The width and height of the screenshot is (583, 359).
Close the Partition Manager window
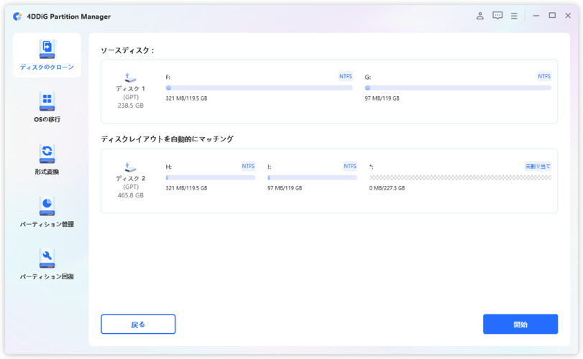coord(568,16)
